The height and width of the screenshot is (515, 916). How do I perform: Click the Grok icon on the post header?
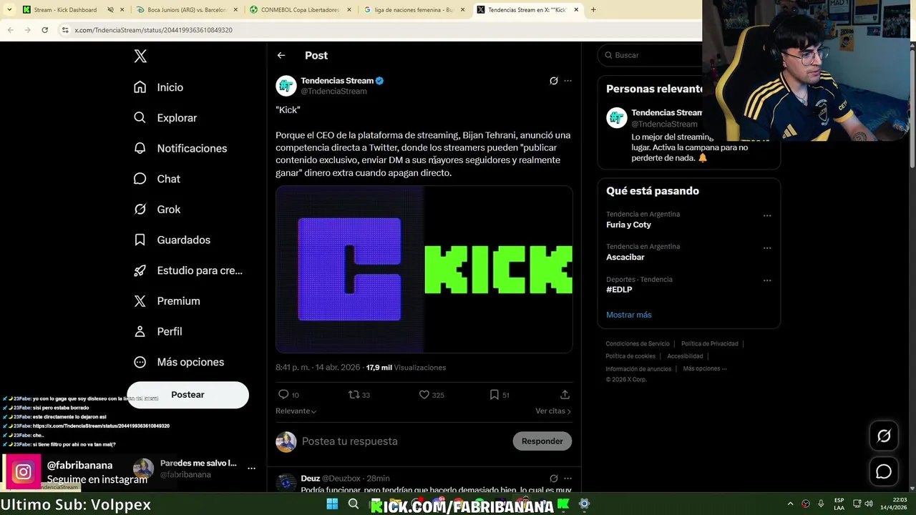[553, 81]
